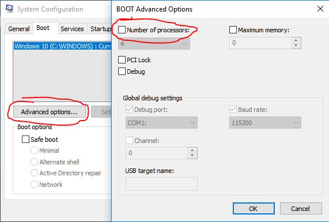Enable the Debug checkbox
The image size is (329, 222).
pyautogui.click(x=122, y=71)
